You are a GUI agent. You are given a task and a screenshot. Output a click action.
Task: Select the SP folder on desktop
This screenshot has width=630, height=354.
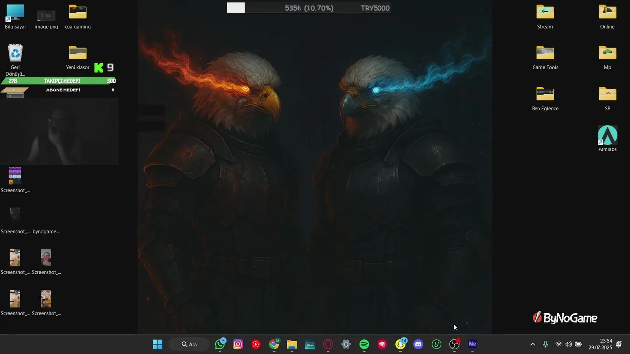(x=607, y=98)
